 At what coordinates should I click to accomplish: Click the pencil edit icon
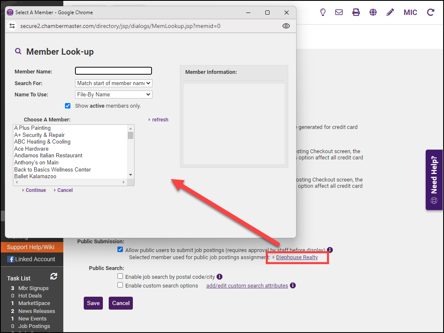[390, 12]
